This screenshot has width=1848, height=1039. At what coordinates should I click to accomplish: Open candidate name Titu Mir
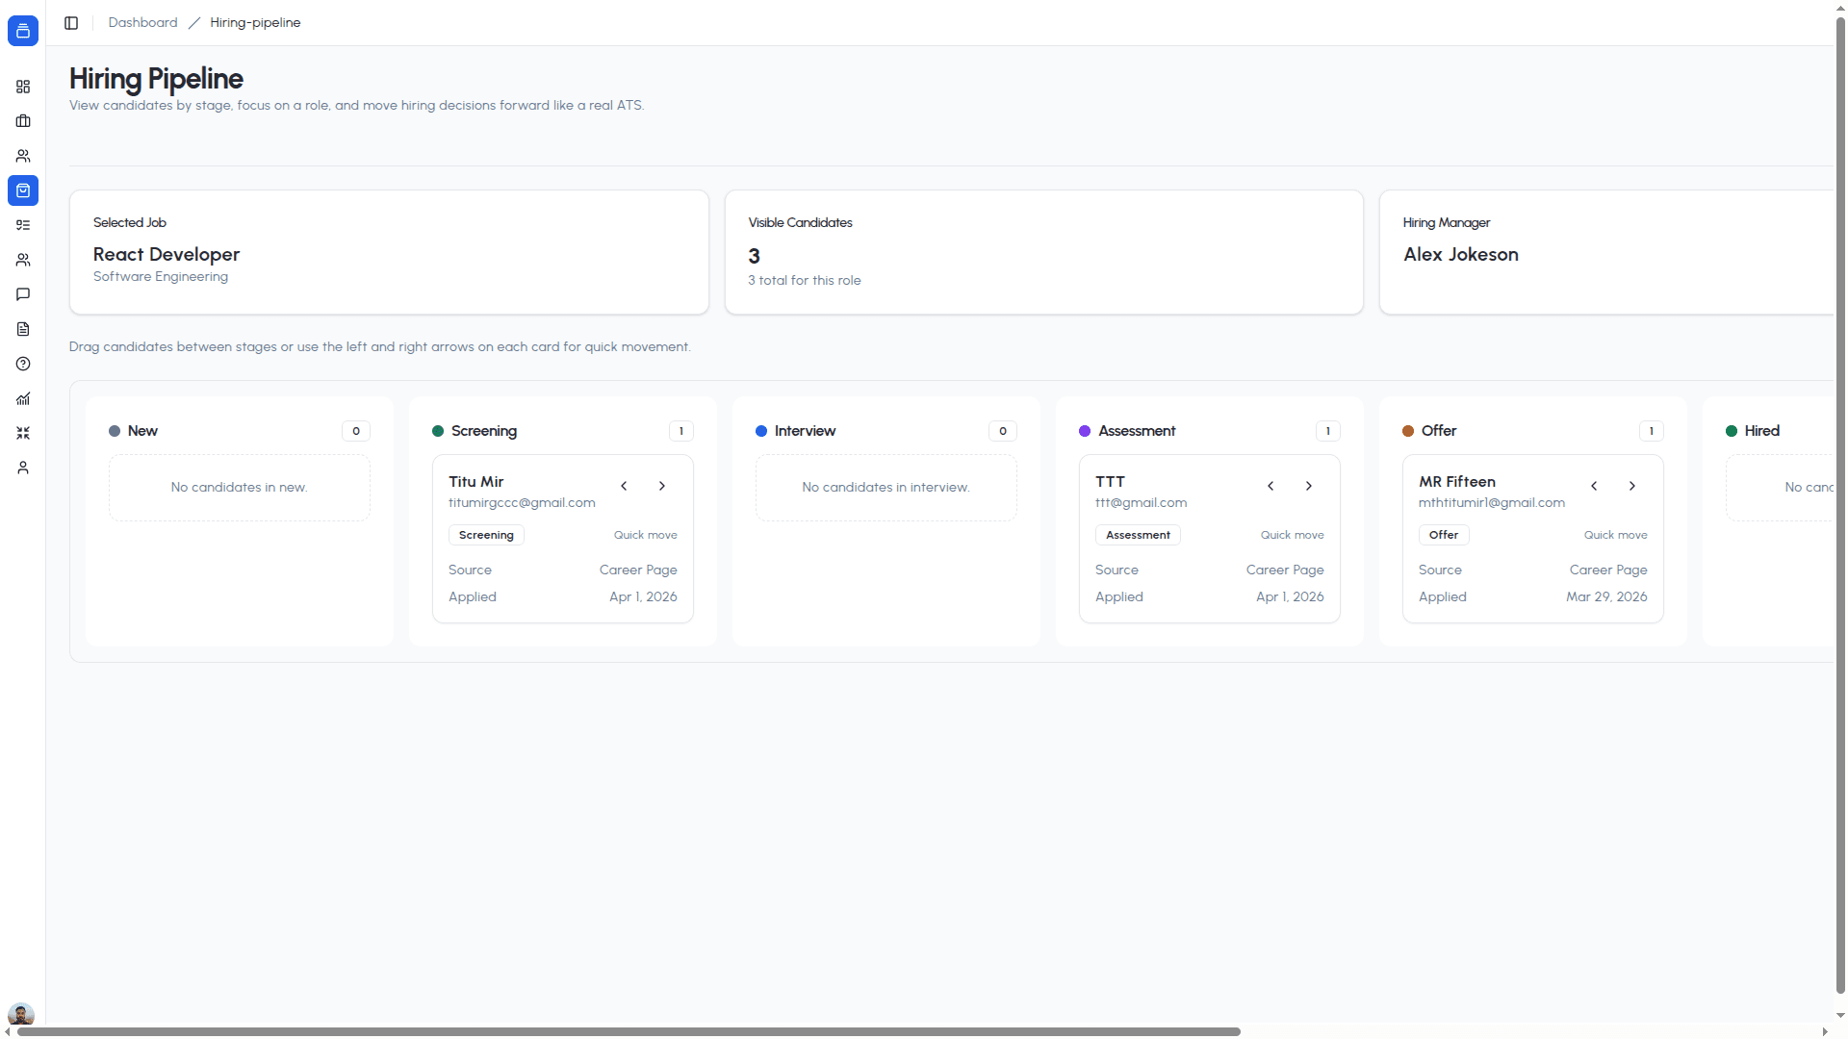point(476,482)
